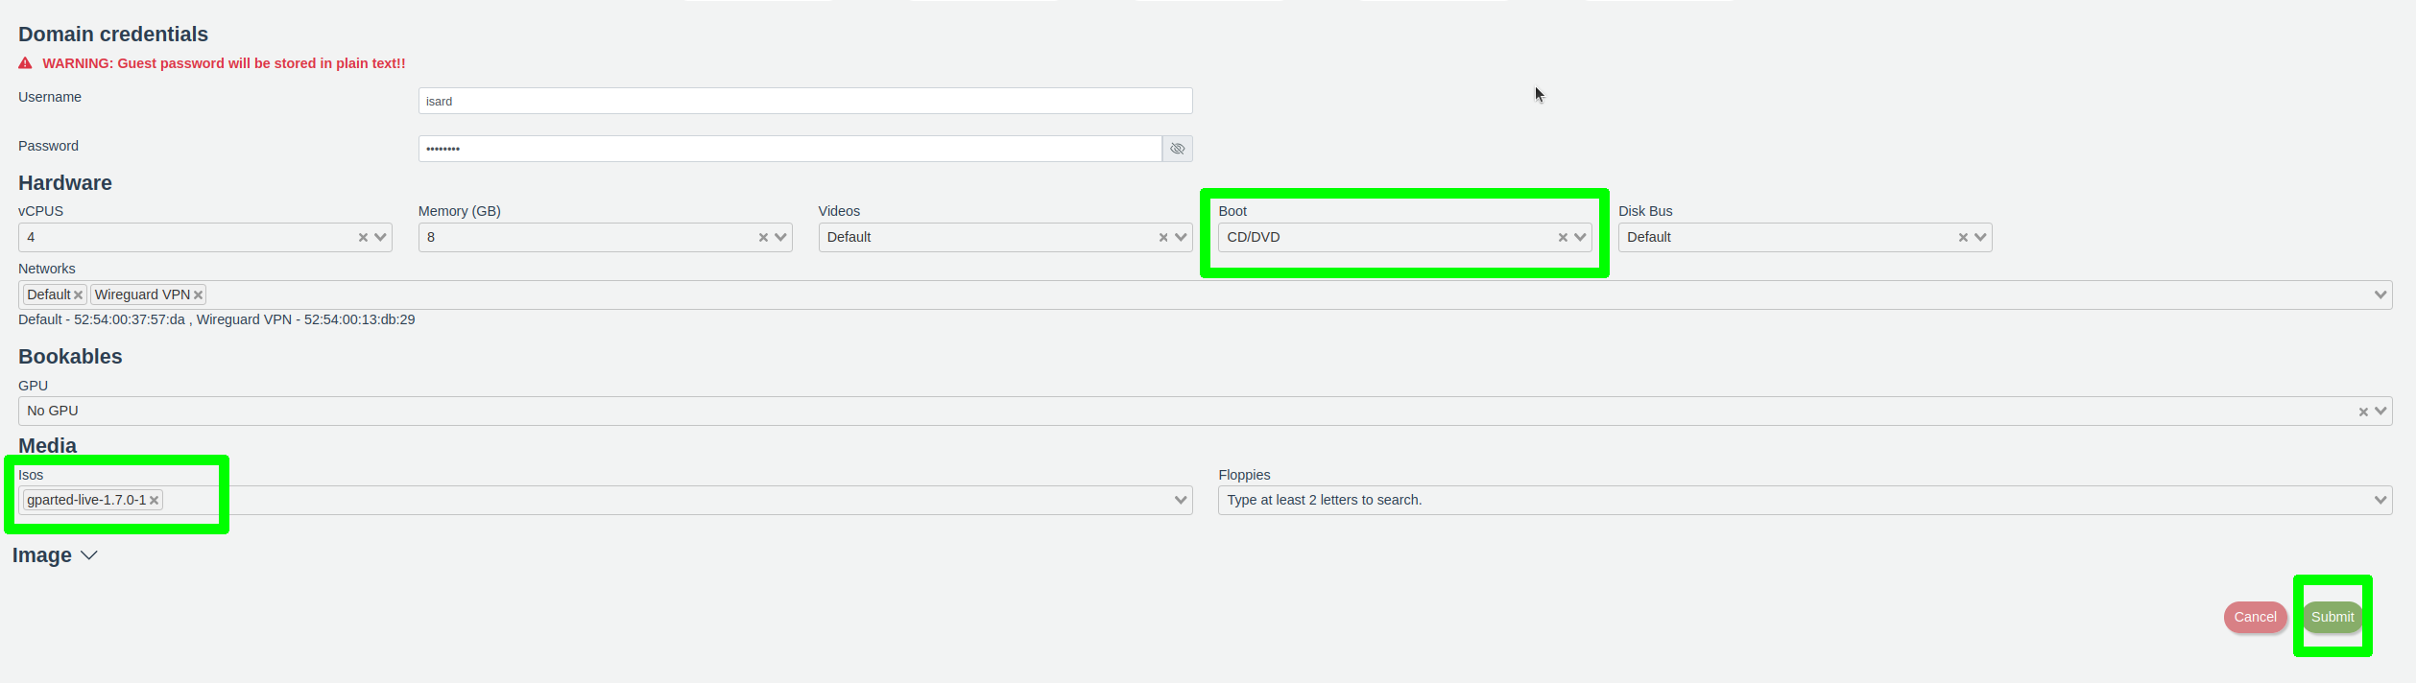Viewport: 2416px width, 683px height.
Task: Clear the Disk Bus selection
Action: click(1963, 238)
